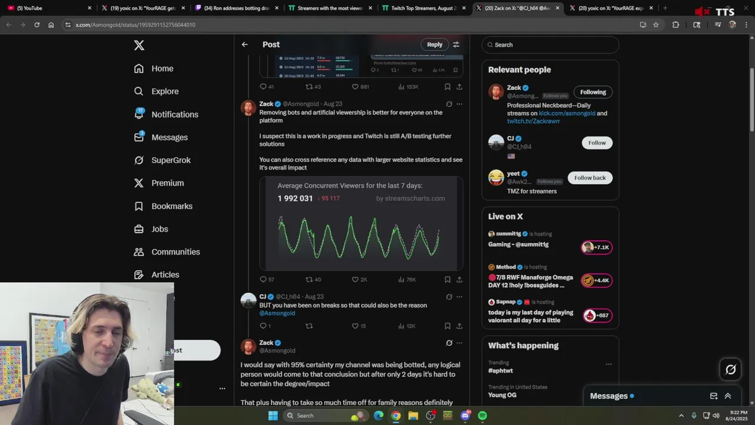View analytics of post with 76K views
Image resolution: width=755 pixels, height=425 pixels.
coord(407,279)
